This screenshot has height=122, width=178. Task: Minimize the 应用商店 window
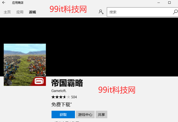tap(159, 3)
